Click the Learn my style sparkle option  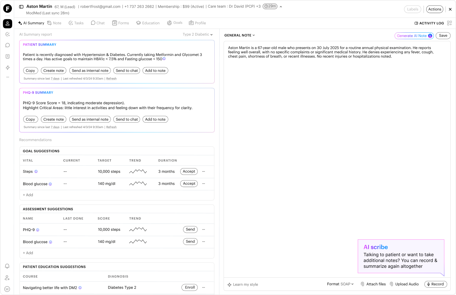(243, 285)
